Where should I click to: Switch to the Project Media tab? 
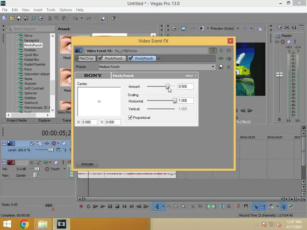(x=17, y=120)
